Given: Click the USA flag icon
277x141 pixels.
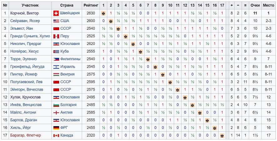Looking at the screenshot, I should tap(56, 21).
